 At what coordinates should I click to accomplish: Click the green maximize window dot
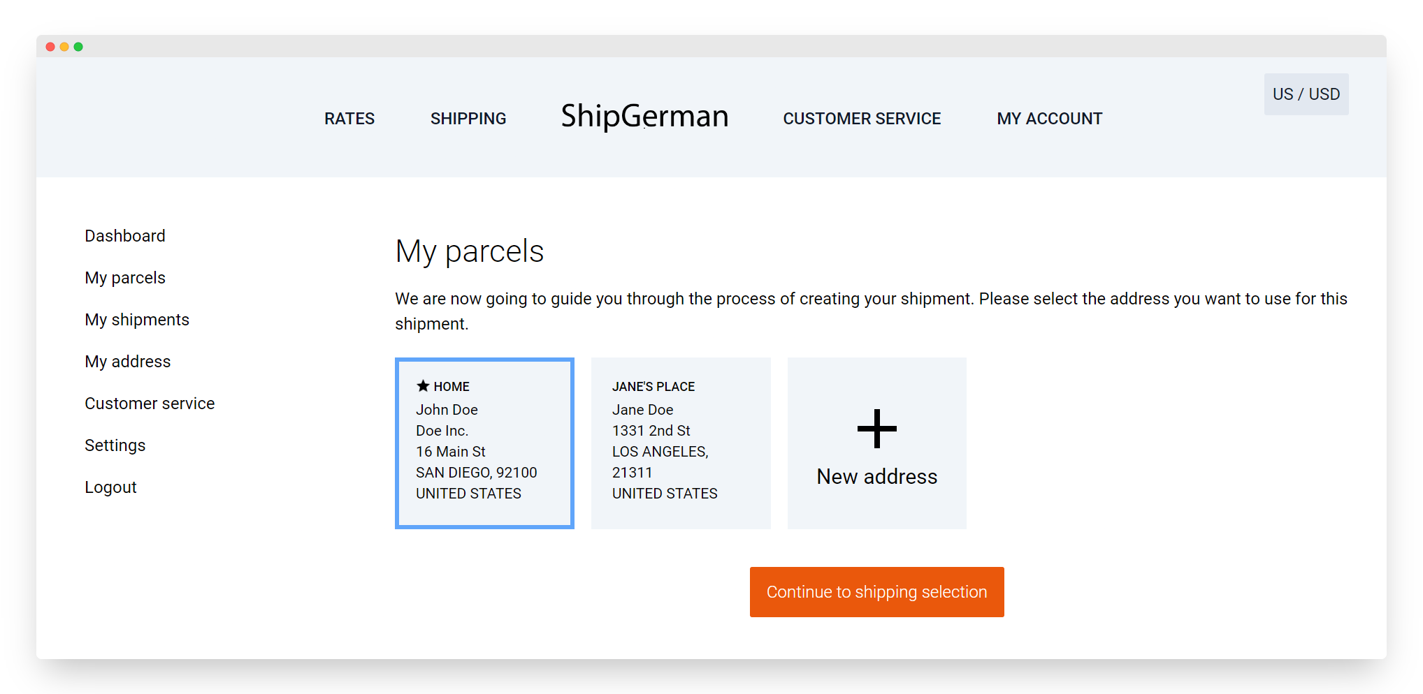coord(78,47)
